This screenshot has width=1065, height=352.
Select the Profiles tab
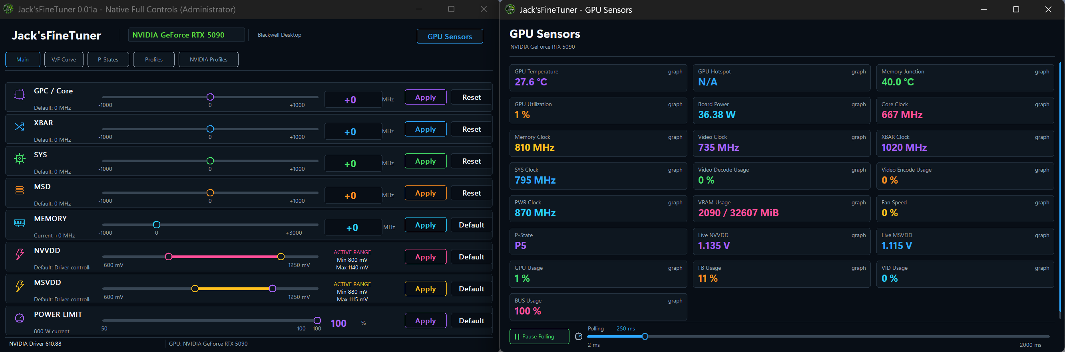click(x=154, y=59)
